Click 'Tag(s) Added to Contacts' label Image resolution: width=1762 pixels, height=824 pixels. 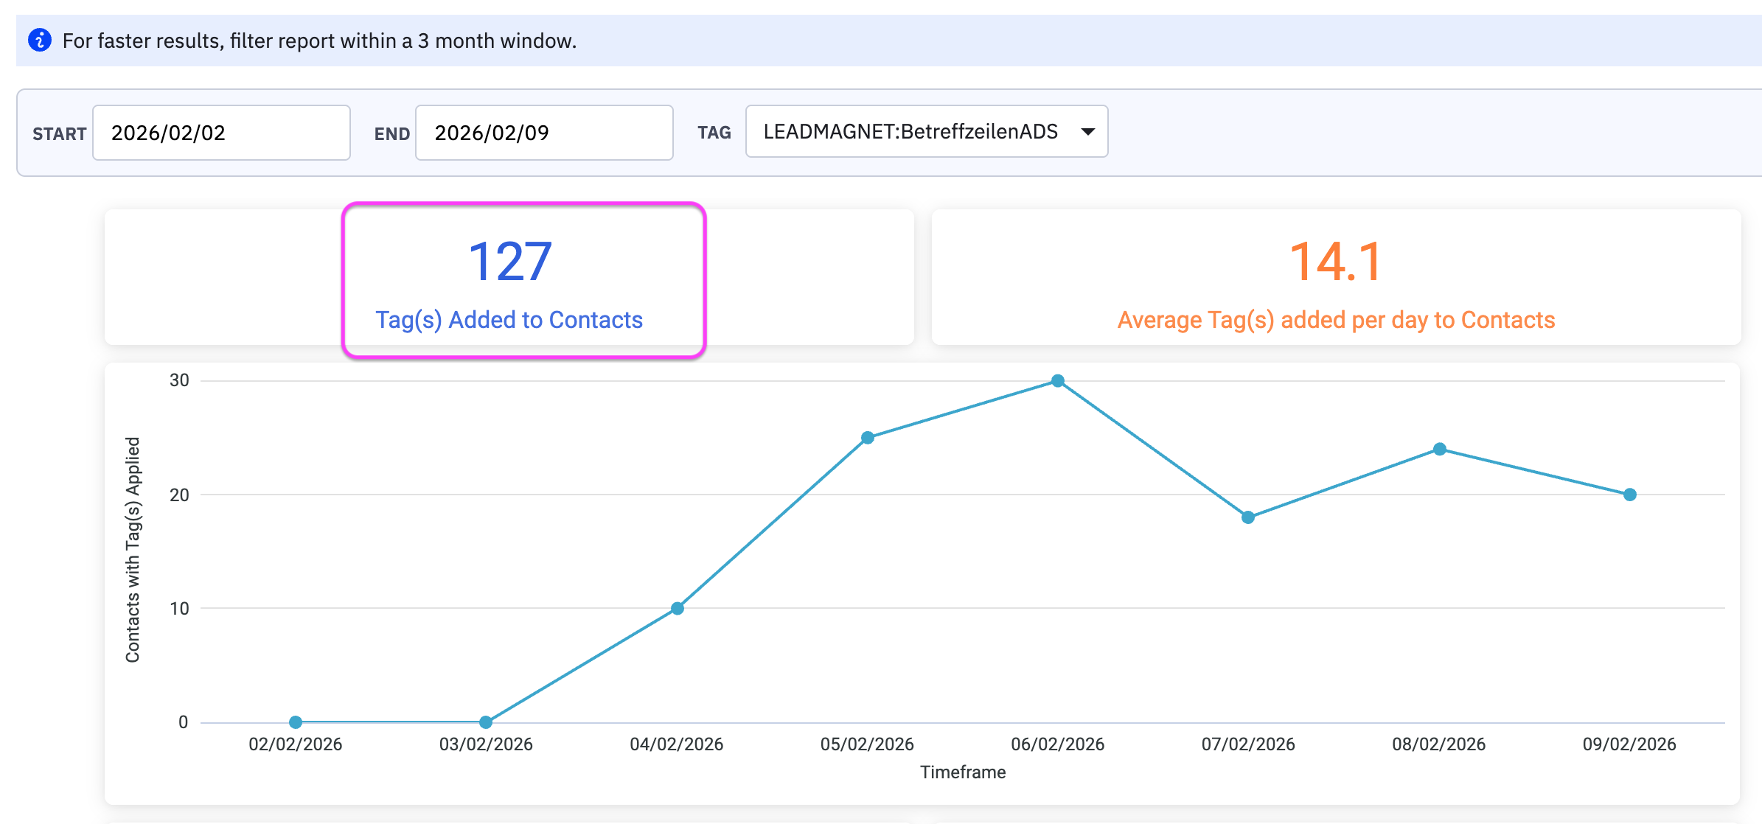click(509, 320)
